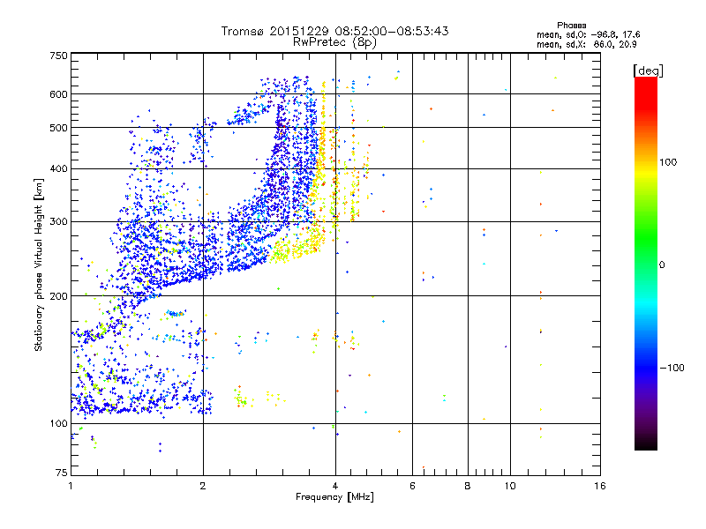Click the plot title 'Tromsø 20151229 08:52:00-08:53:43'
The width and height of the screenshot is (706, 529).
click(x=334, y=31)
